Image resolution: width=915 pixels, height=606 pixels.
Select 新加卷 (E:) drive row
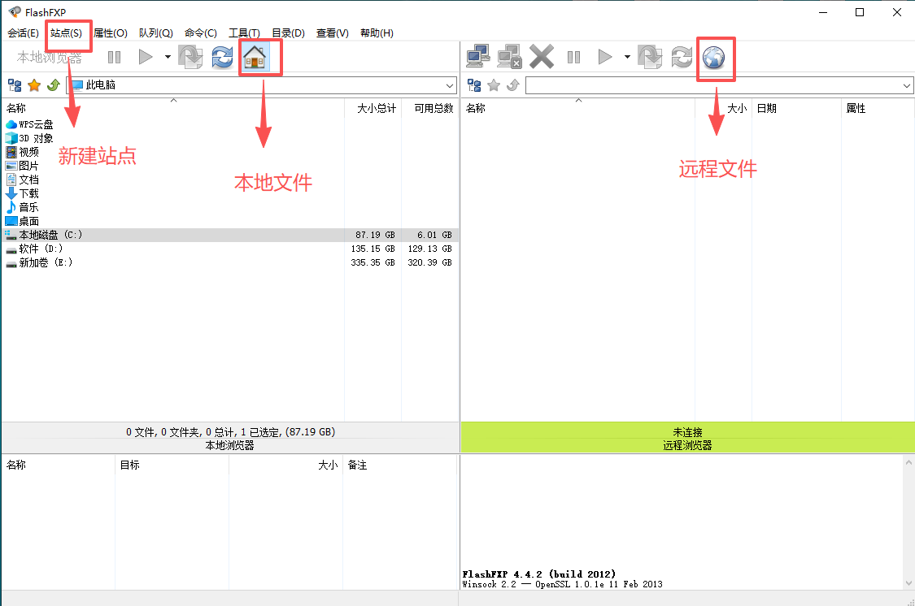click(230, 263)
